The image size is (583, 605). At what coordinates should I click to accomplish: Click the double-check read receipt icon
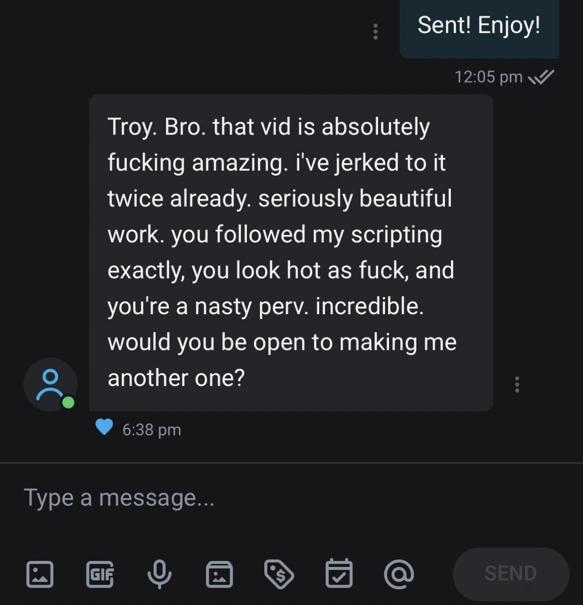tap(541, 77)
